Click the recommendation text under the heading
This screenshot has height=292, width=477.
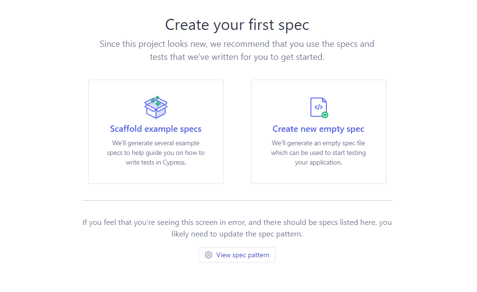tap(237, 50)
